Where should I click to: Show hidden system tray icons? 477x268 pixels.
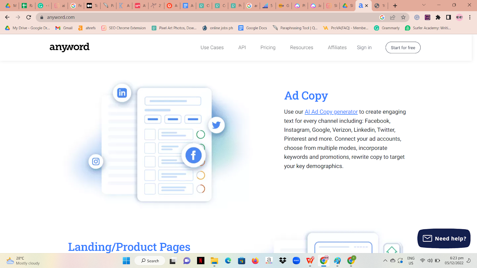385,261
